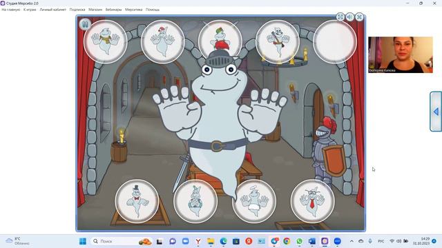Click the microphone tray icon
Viewport: 442px width, 248px height.
coord(370,241)
